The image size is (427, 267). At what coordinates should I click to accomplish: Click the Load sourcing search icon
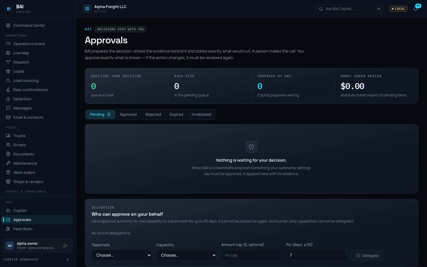[x=8, y=81]
